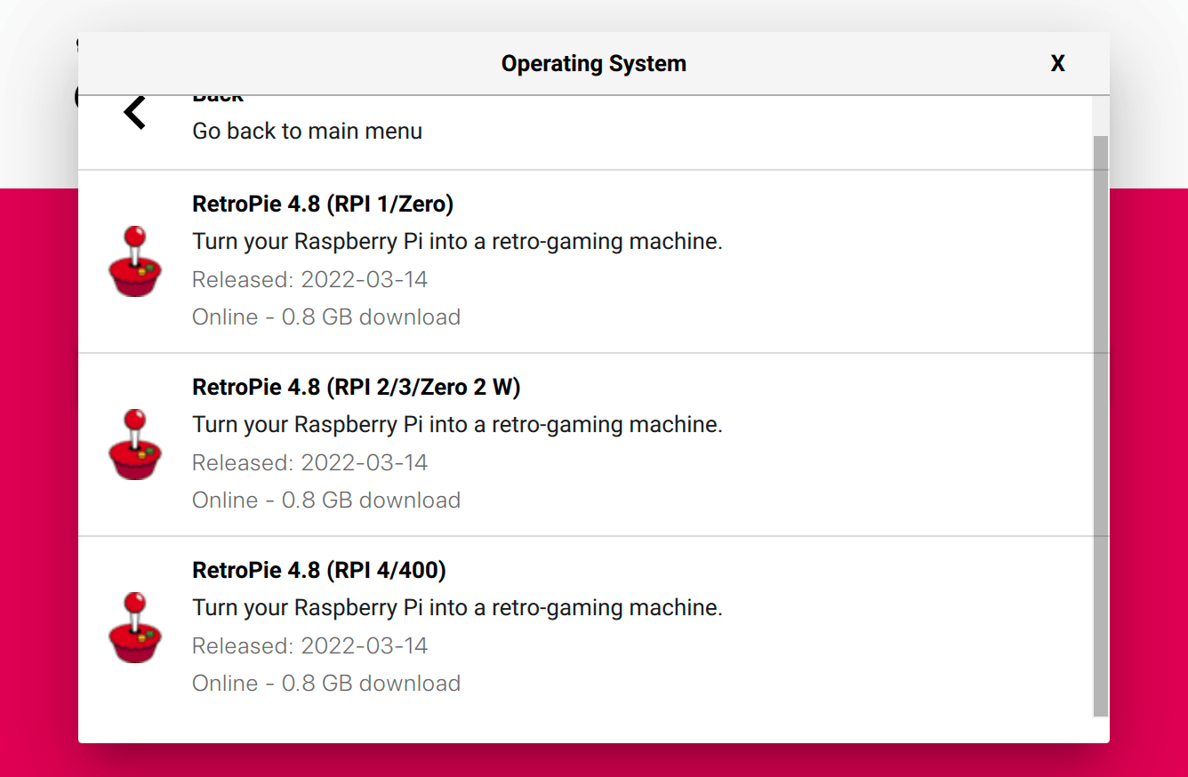1188x777 pixels.
Task: Click download size line for RPI 2/3/Zero 2 W
Action: [326, 500]
